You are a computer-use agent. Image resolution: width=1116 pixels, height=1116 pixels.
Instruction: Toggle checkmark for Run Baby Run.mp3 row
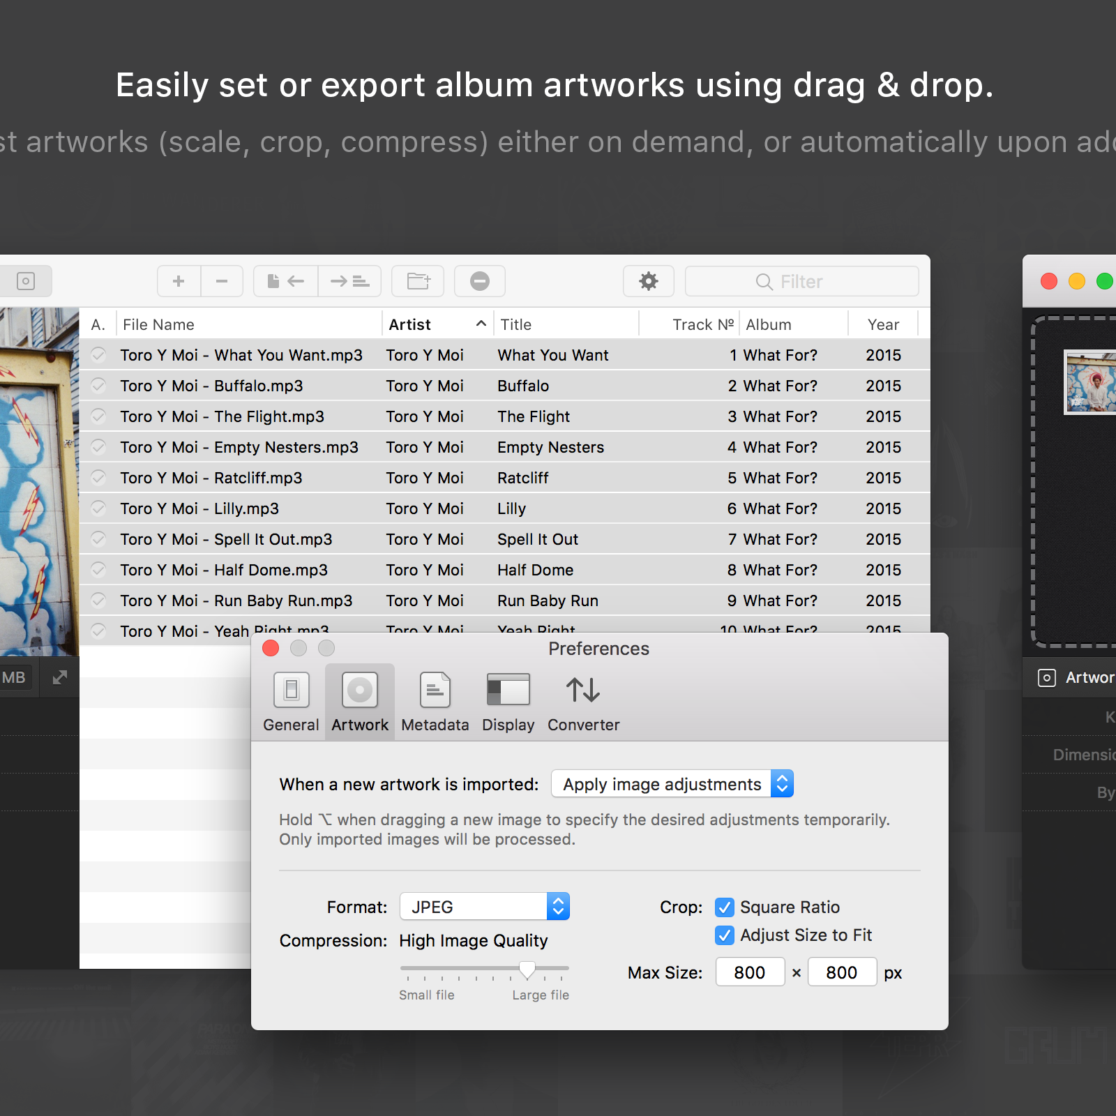tap(99, 600)
